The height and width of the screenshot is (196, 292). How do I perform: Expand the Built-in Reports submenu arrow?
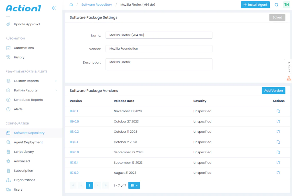pos(56,90)
